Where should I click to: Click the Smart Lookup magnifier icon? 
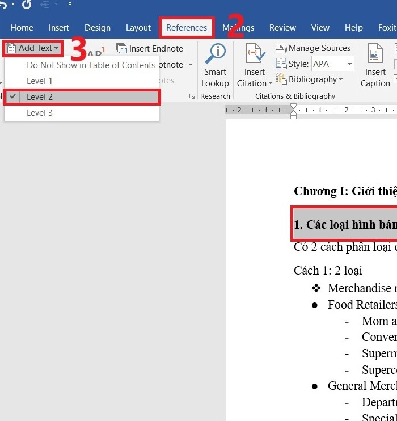[216, 54]
